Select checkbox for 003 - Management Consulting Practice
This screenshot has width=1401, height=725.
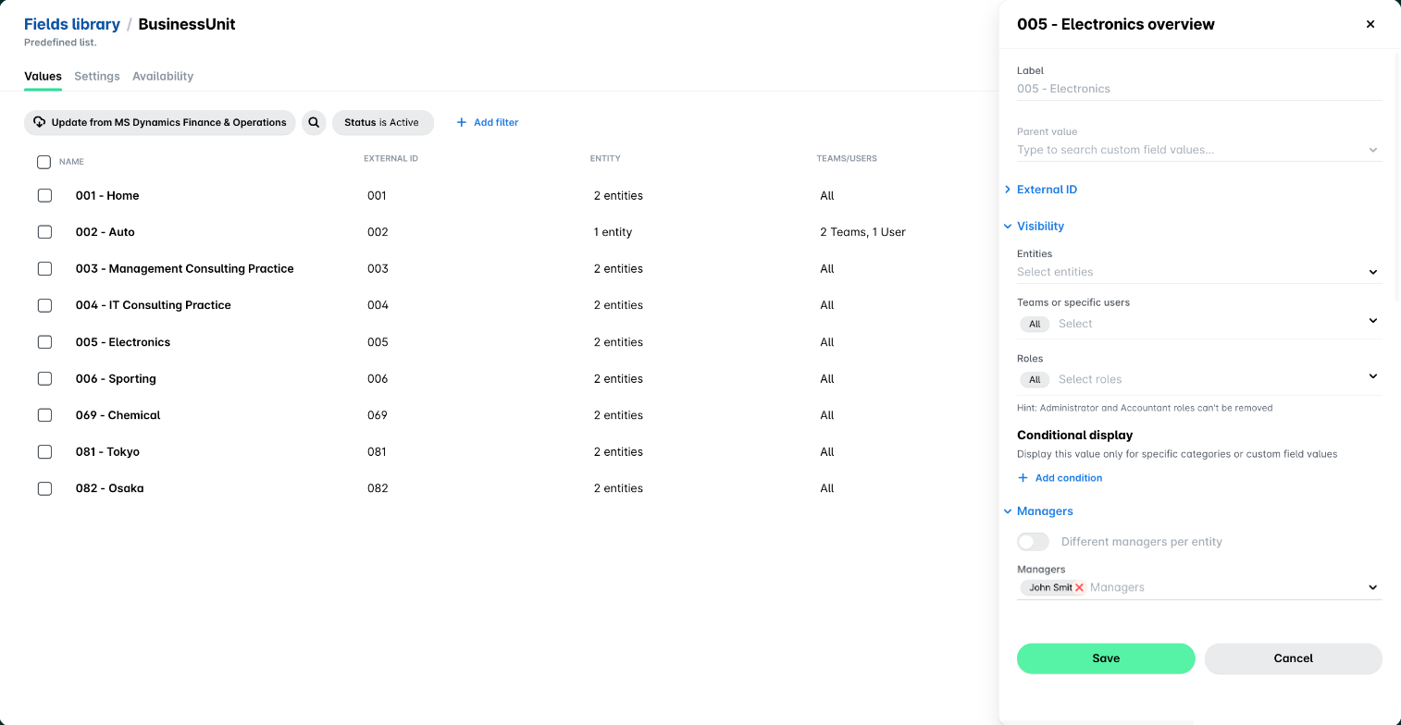(x=44, y=268)
